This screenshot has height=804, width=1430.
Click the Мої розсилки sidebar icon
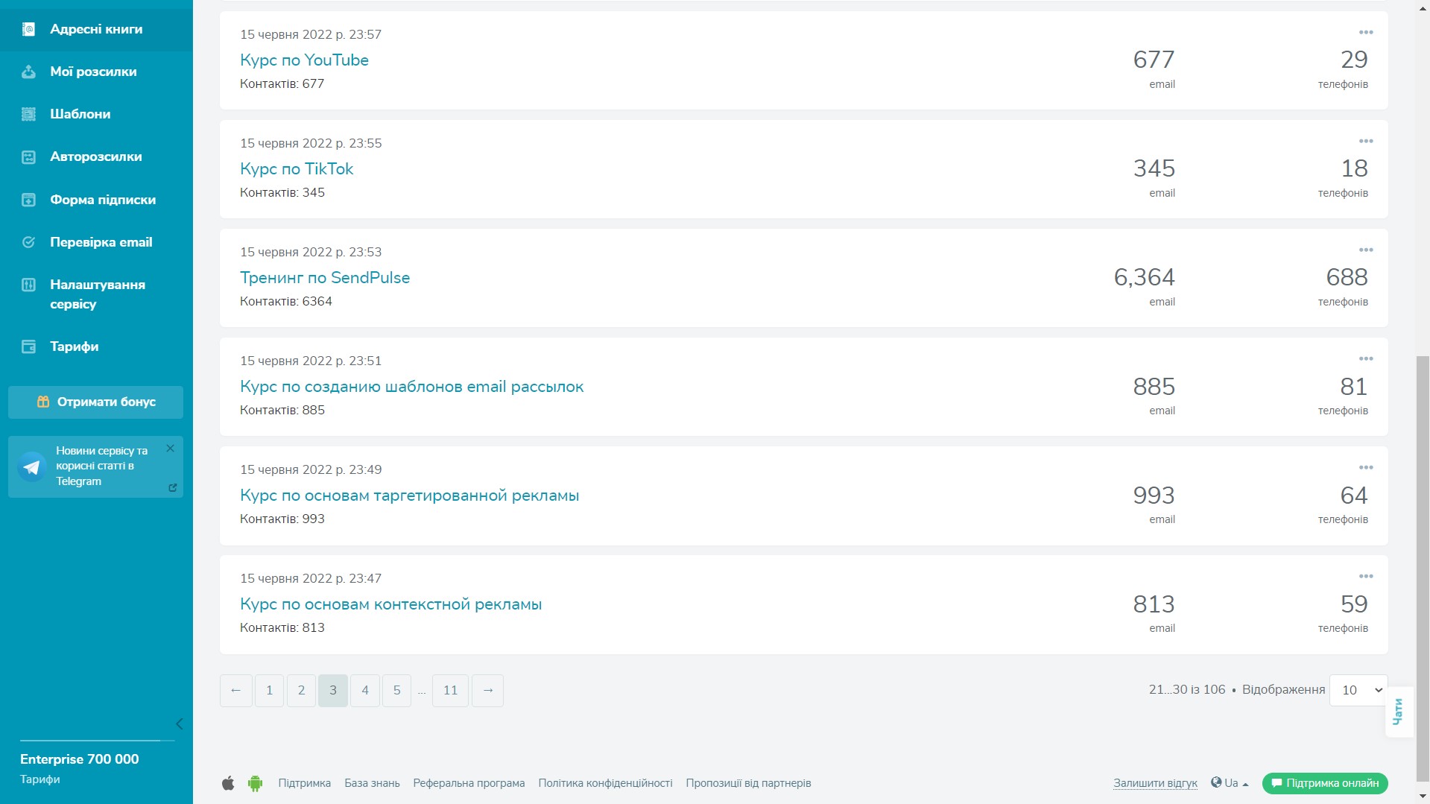[28, 72]
